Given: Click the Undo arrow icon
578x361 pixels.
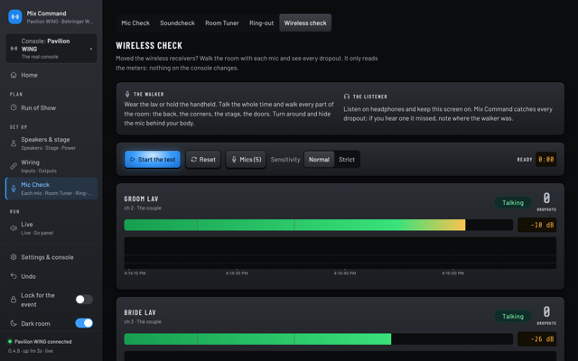Looking at the screenshot, I should 14,276.
